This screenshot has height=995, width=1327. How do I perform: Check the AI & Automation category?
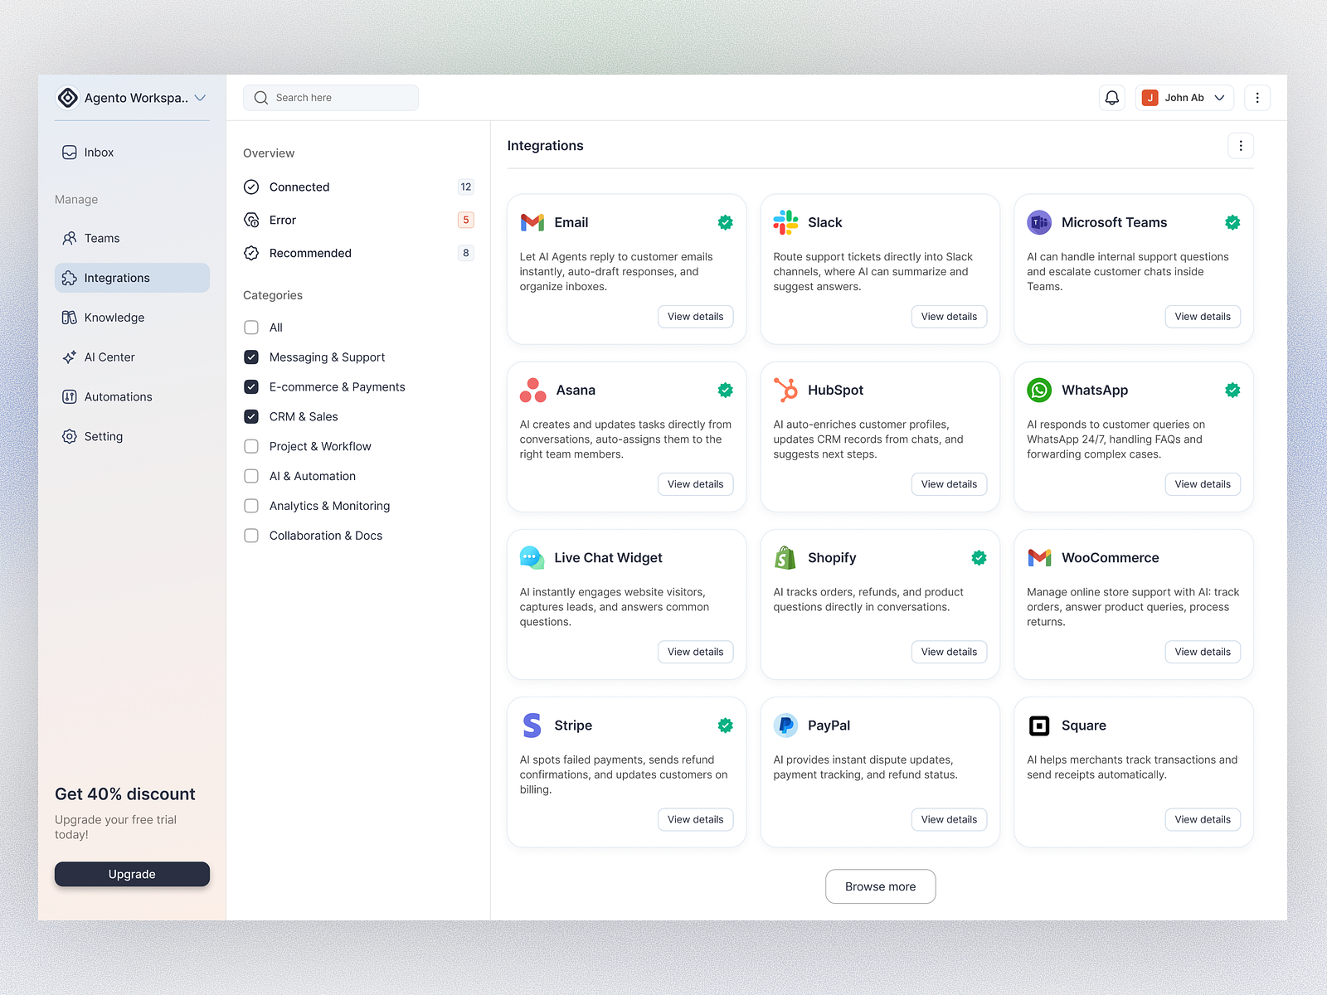(x=251, y=476)
